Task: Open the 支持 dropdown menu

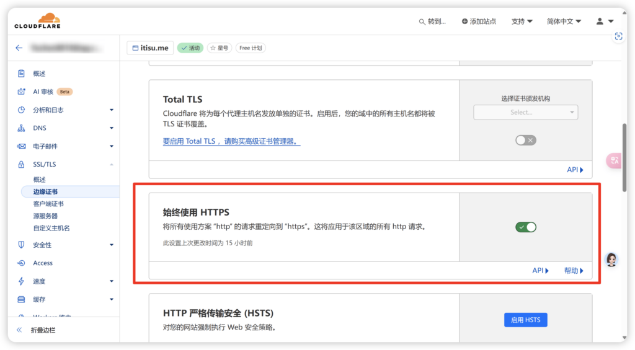Action: click(522, 22)
